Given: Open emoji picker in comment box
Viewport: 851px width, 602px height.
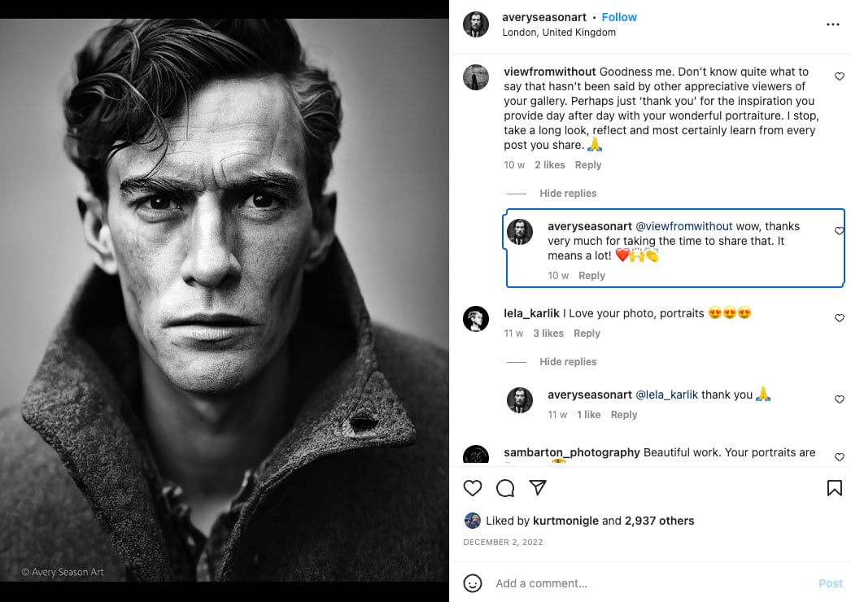Looking at the screenshot, I should tap(473, 583).
